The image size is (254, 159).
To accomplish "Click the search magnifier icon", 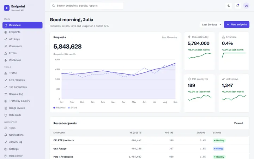I will (54, 6).
